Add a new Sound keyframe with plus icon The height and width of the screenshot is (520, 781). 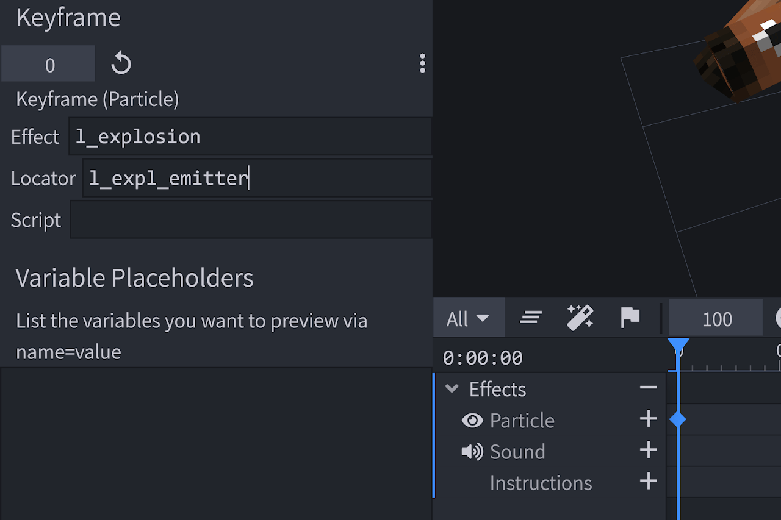pos(648,451)
